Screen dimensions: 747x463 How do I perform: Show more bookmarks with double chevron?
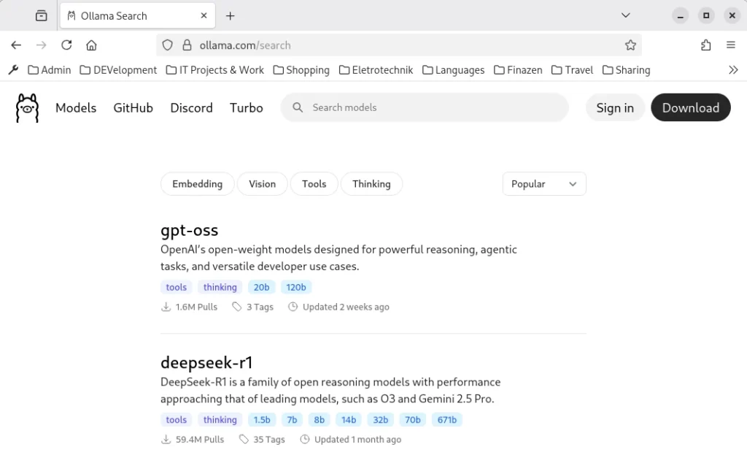pyautogui.click(x=733, y=69)
